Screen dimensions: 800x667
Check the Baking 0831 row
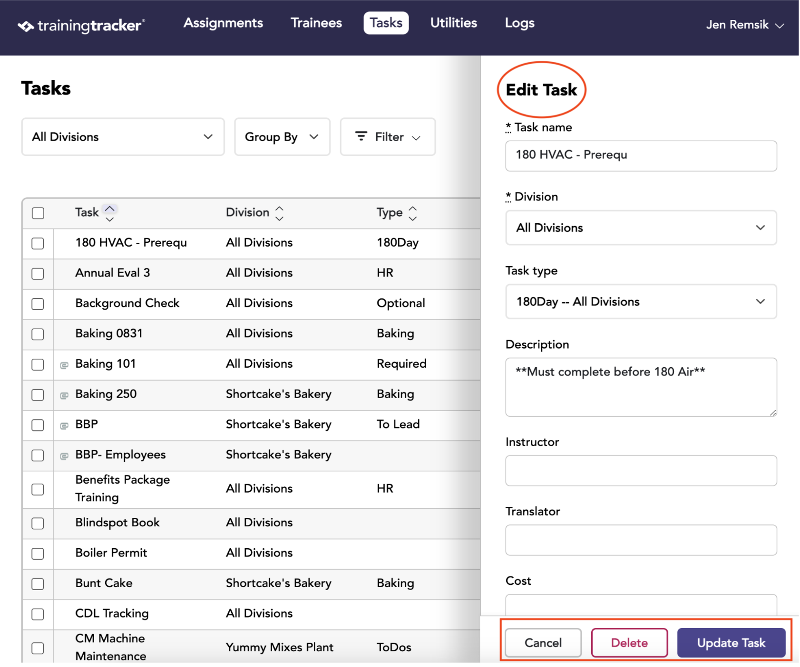[x=38, y=334]
